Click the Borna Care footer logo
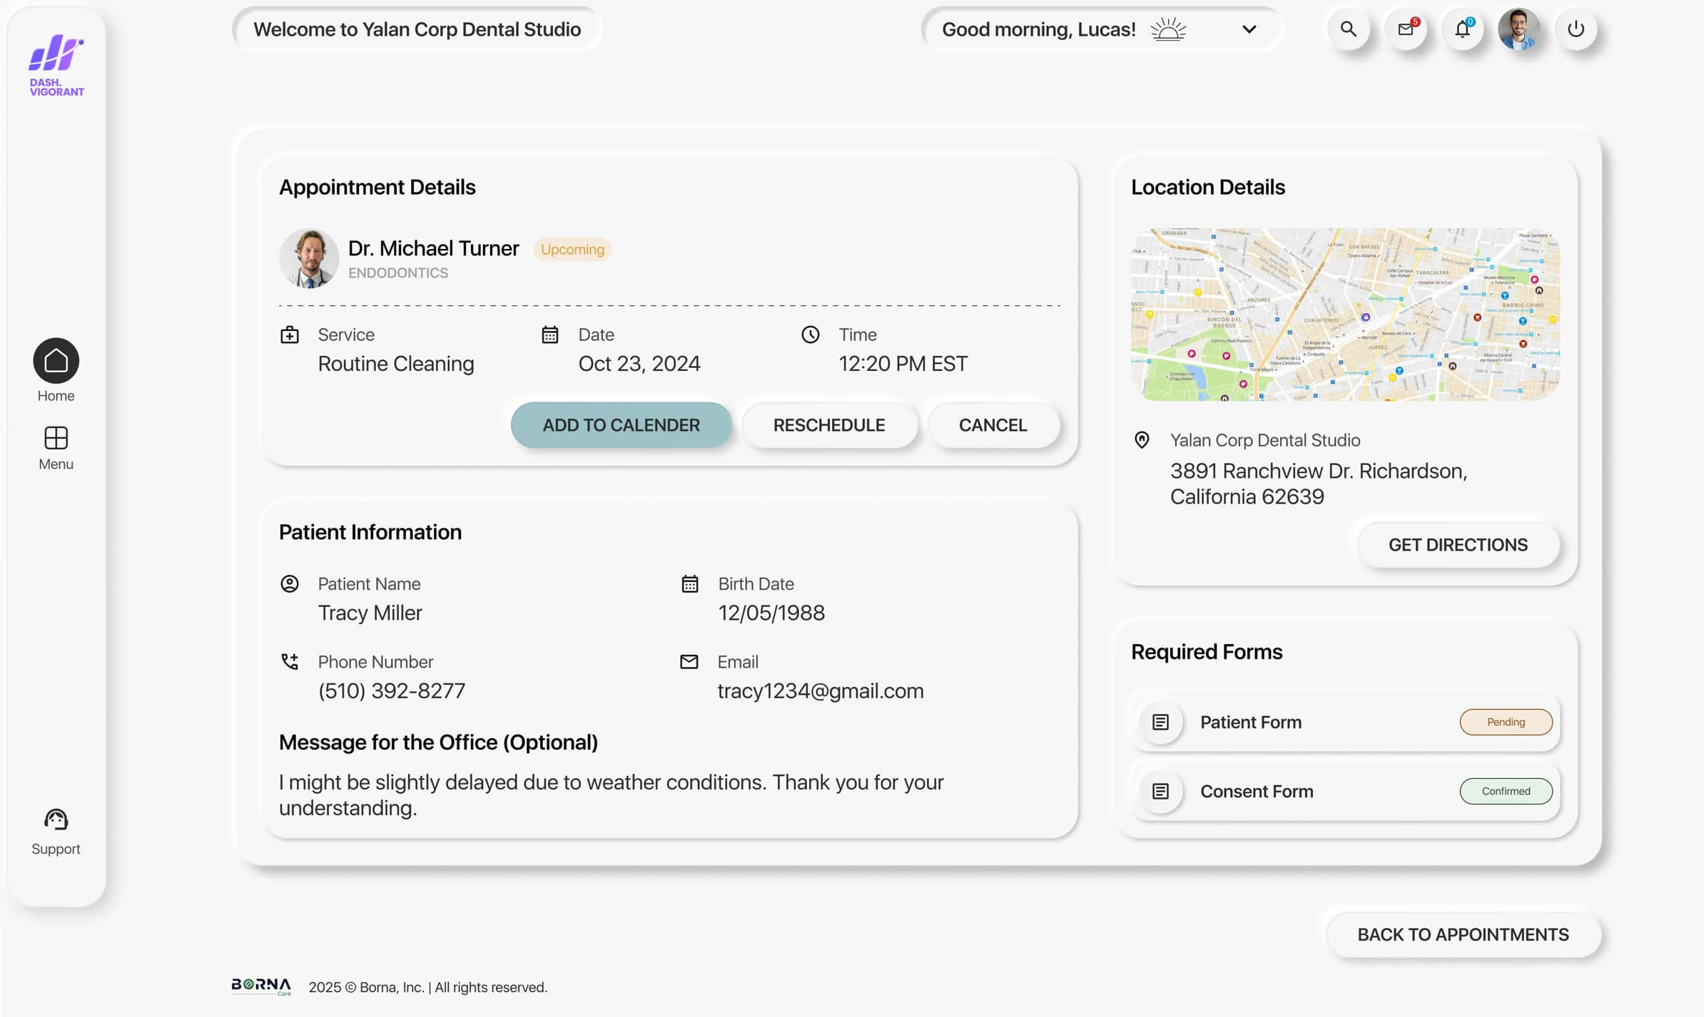 (x=261, y=986)
